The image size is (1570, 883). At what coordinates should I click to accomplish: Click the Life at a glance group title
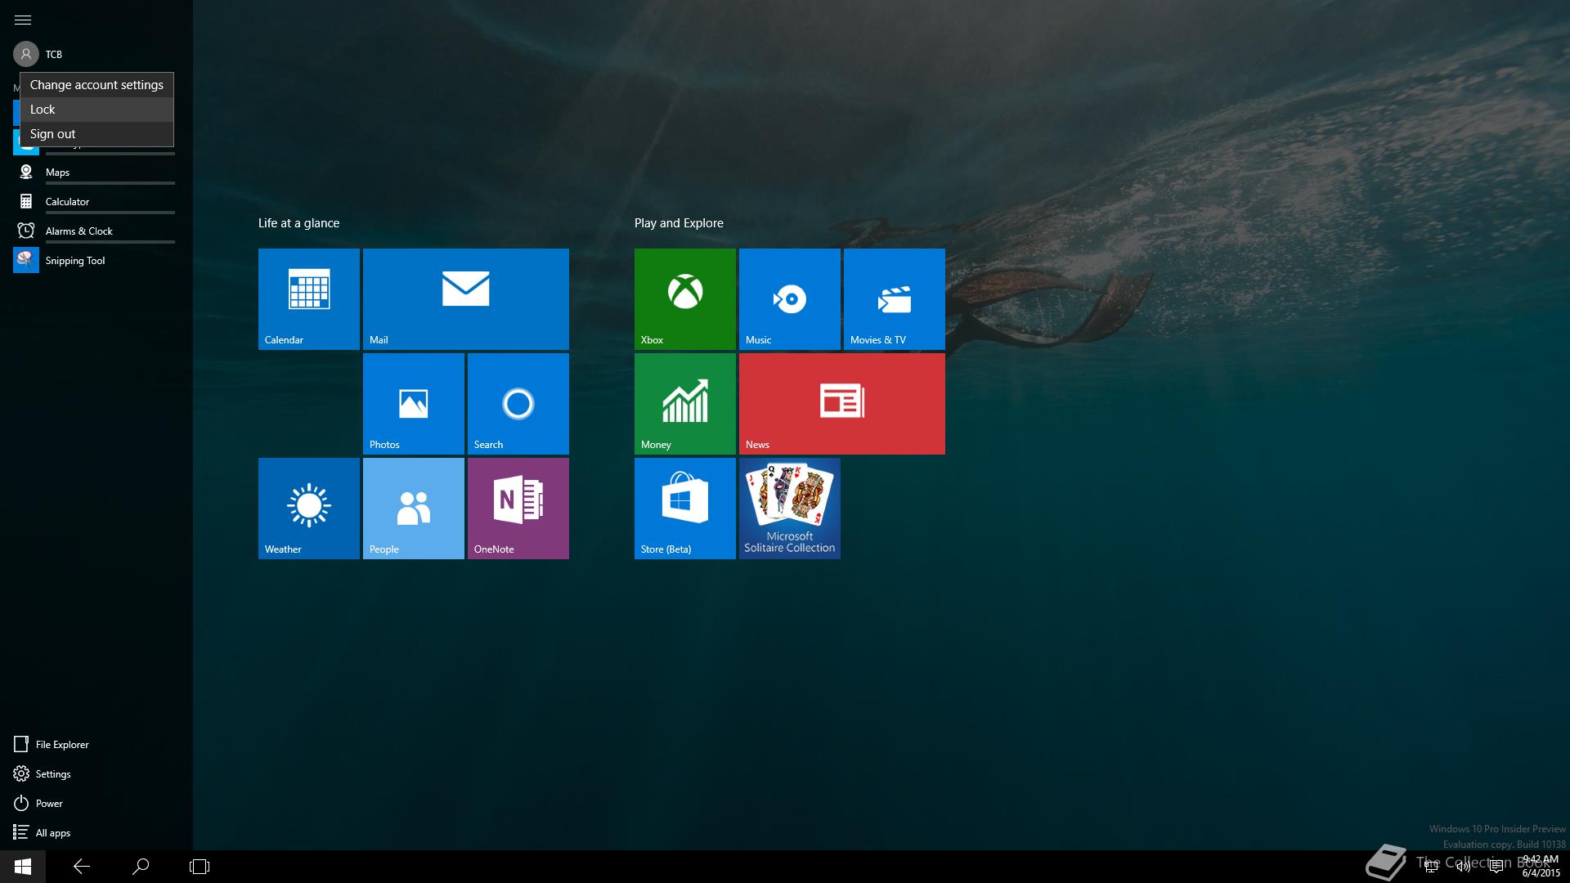tap(298, 223)
